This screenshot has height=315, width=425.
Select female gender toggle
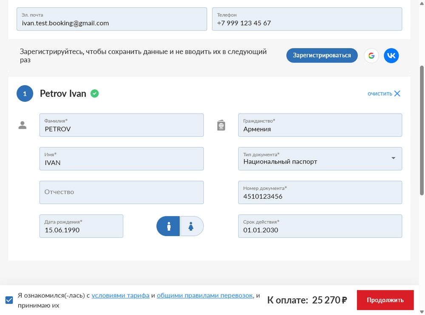pos(192,226)
